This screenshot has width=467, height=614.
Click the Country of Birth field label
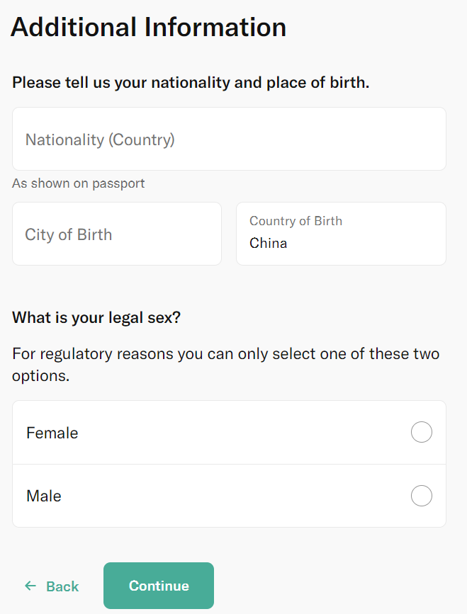(296, 221)
